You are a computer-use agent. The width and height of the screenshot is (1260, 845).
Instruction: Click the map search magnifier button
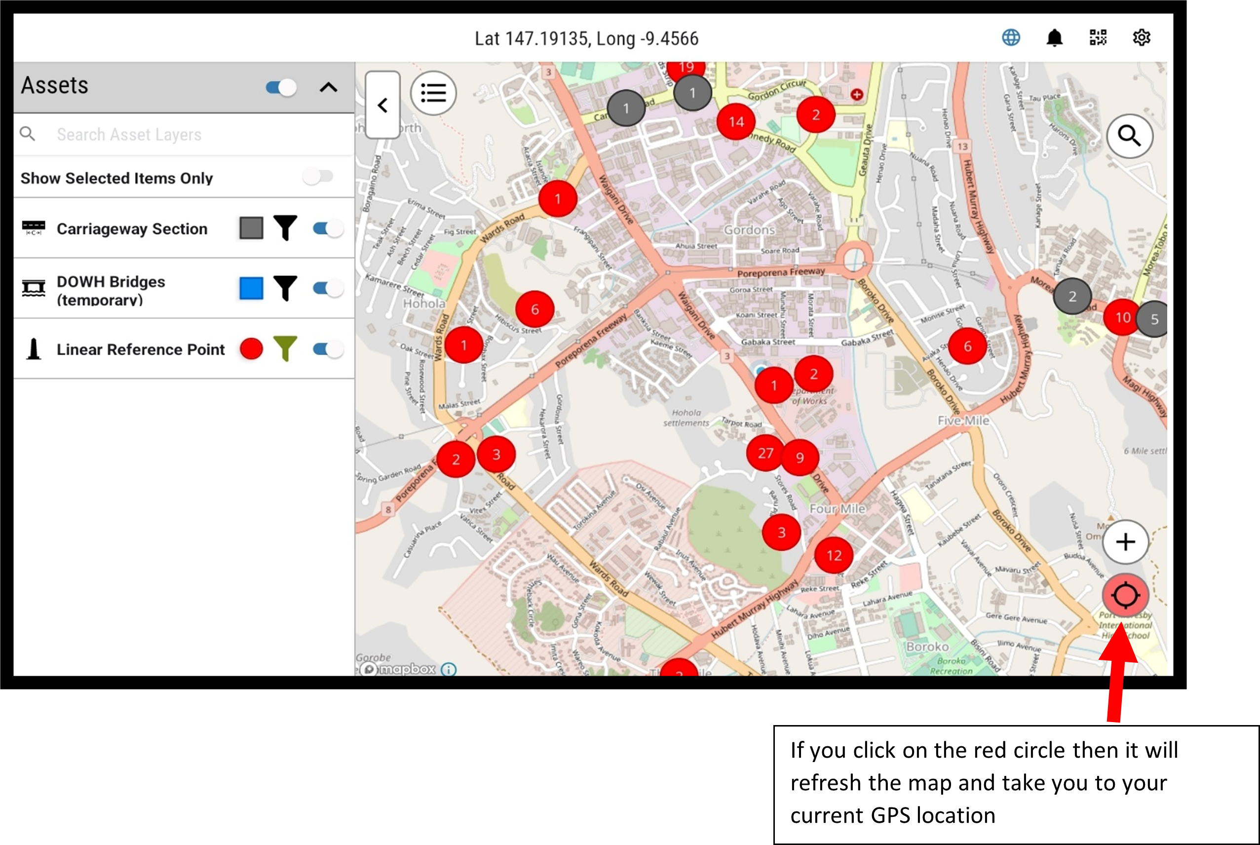tap(1129, 136)
